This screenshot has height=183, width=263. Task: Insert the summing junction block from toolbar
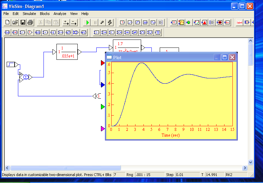click(x=76, y=33)
